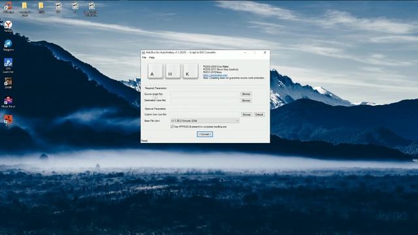This screenshot has height=235, width=418.
Task: Open the Help menu in Ahk2Exe
Action: pyautogui.click(x=152, y=57)
